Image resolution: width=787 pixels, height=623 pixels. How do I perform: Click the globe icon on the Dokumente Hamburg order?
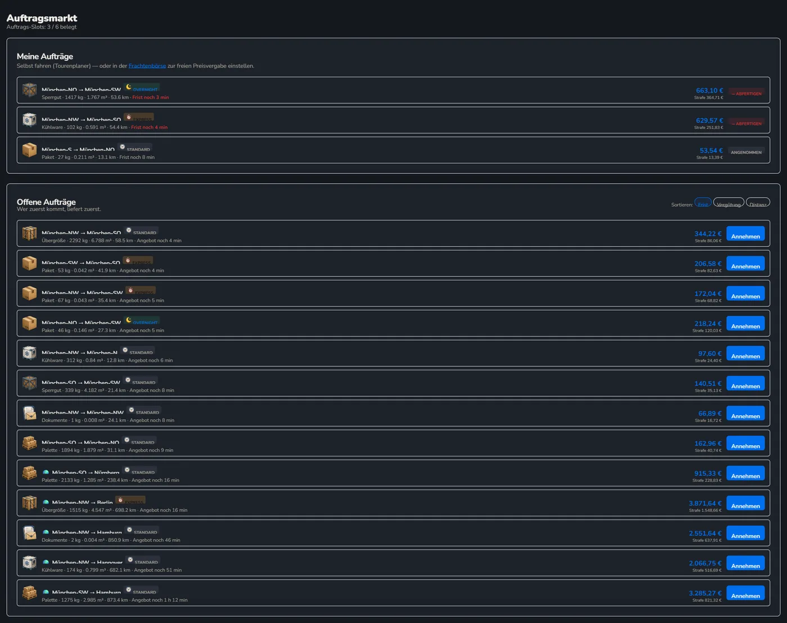click(46, 532)
